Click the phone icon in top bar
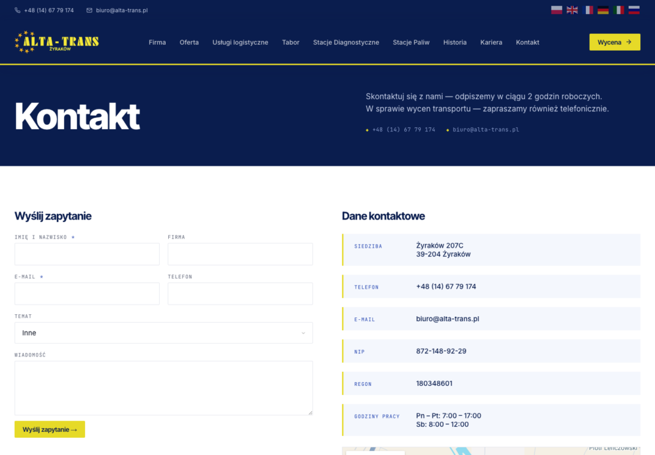This screenshot has height=455, width=655. [17, 10]
